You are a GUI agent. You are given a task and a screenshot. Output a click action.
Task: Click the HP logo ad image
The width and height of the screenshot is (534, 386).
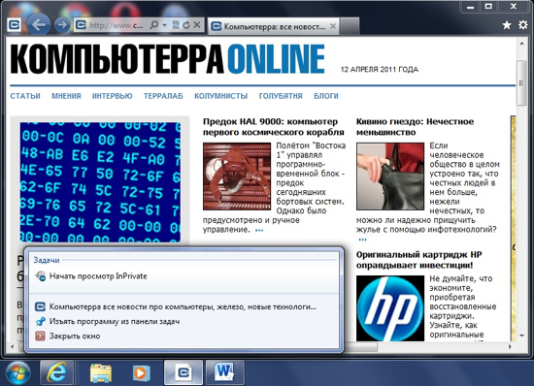pyautogui.click(x=390, y=308)
